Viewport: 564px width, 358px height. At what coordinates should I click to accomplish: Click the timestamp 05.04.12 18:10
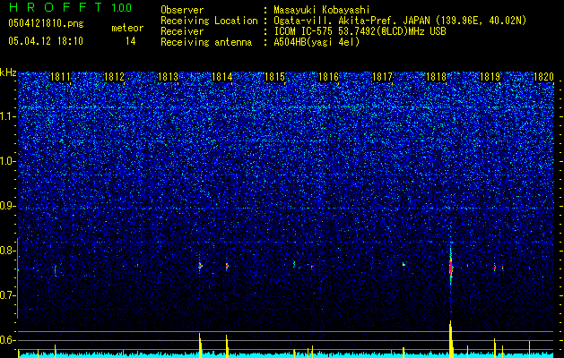[46, 41]
